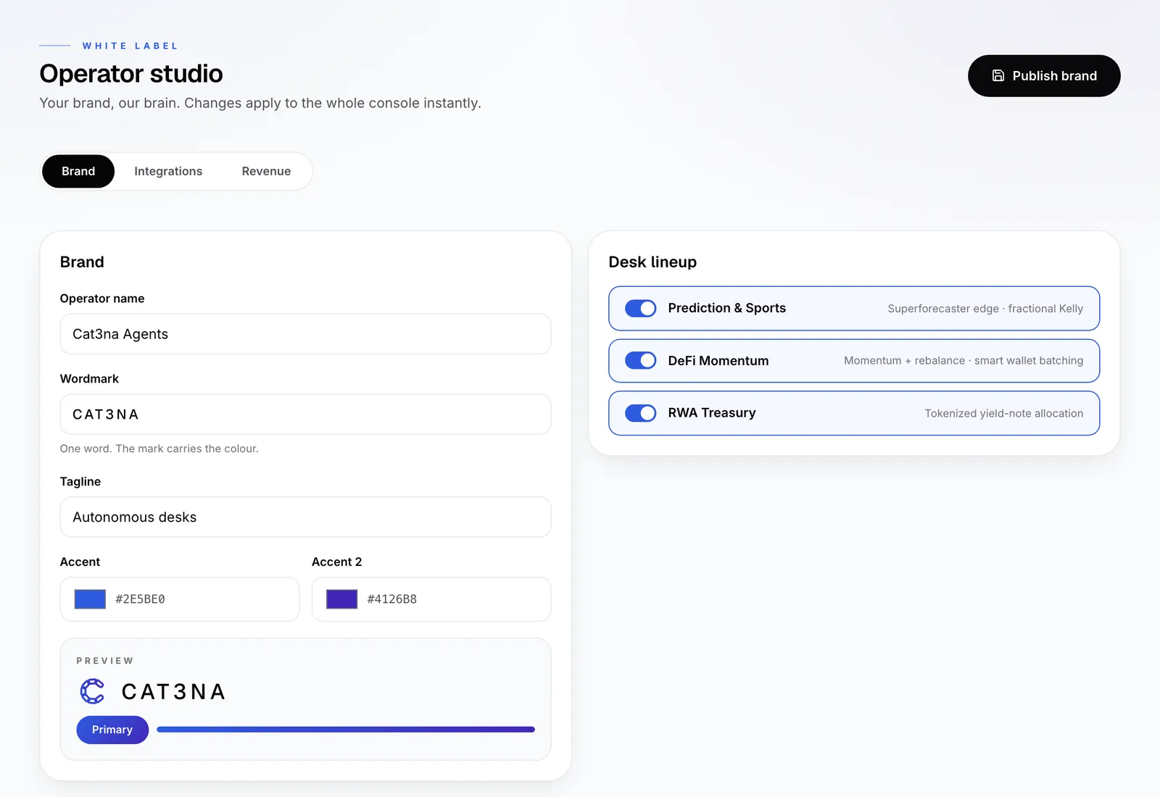Click 'Tokenized yield-note allocation' description

point(1004,413)
